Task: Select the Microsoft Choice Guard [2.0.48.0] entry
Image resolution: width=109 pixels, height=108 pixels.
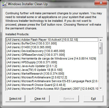Action: tap(52, 85)
